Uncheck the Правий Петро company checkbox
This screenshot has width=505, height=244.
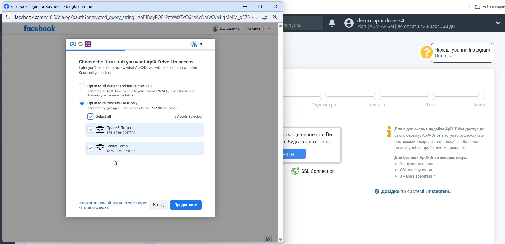[91, 130]
